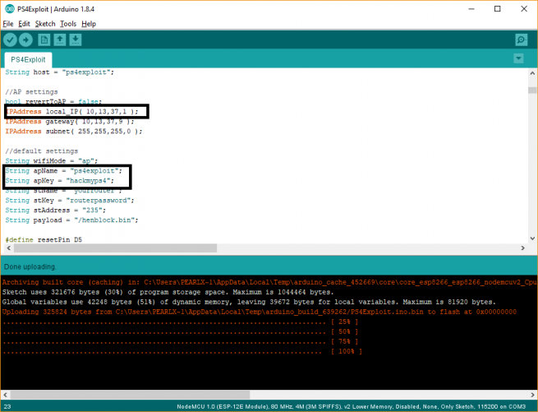Viewport: 538px width, 412px height.
Task: Click the '//AP settings' comment line
Action: 31,92
